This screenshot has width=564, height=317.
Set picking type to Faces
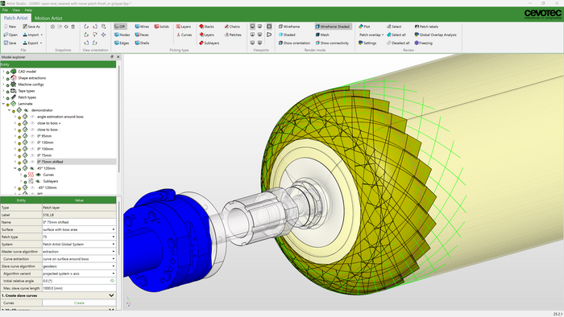click(x=142, y=35)
